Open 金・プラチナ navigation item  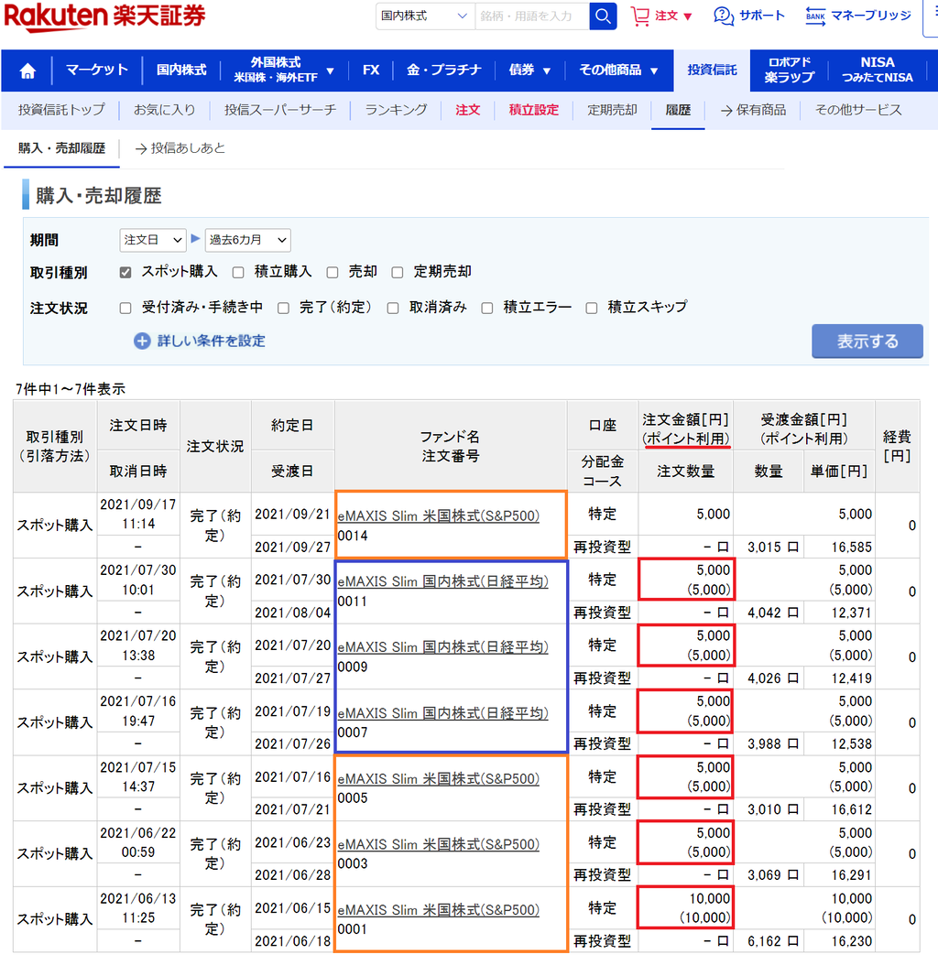pyautogui.click(x=444, y=70)
